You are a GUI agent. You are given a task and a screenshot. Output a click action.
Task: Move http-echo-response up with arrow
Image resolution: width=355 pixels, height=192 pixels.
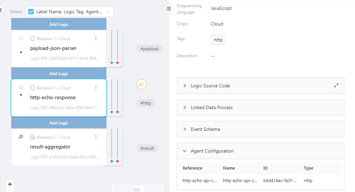[x=21, y=95]
